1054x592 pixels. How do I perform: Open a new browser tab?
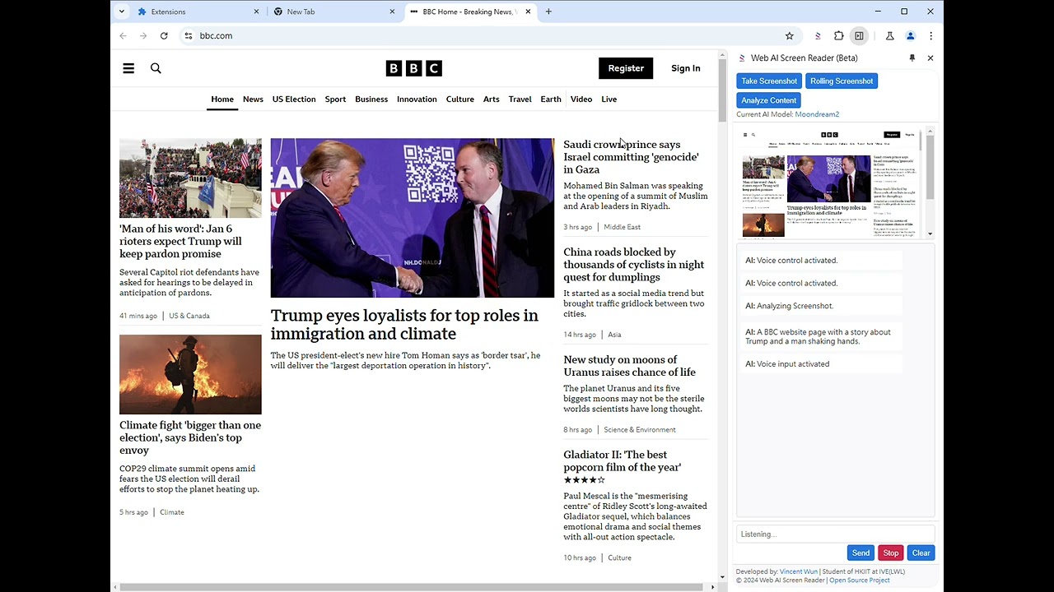[548, 12]
